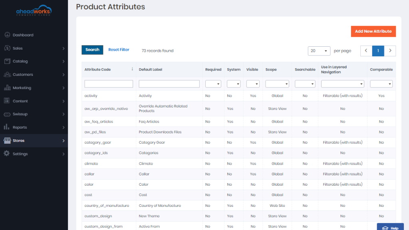The image size is (409, 230).
Task: Click the Marketing bar chart icon
Action: pos(7,87)
